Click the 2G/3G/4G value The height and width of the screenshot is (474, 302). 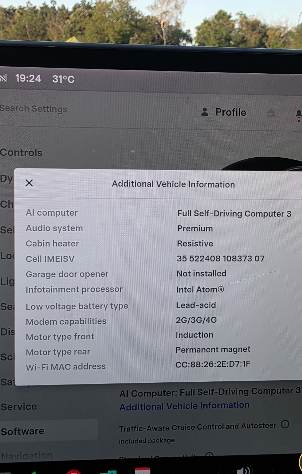pos(196,320)
